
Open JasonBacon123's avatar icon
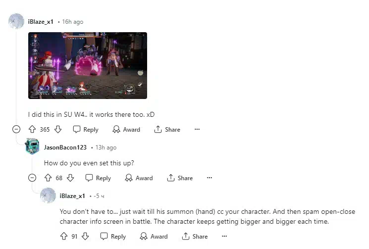(x=32, y=146)
